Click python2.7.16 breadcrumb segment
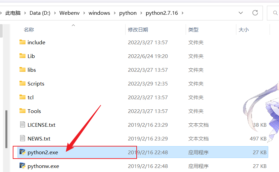279x172 pixels. (x=162, y=13)
